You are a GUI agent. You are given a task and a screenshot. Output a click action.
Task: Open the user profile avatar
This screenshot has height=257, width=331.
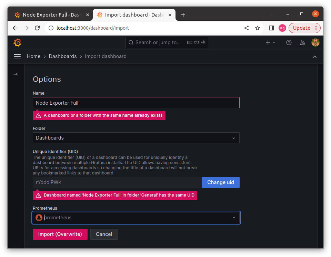315,42
